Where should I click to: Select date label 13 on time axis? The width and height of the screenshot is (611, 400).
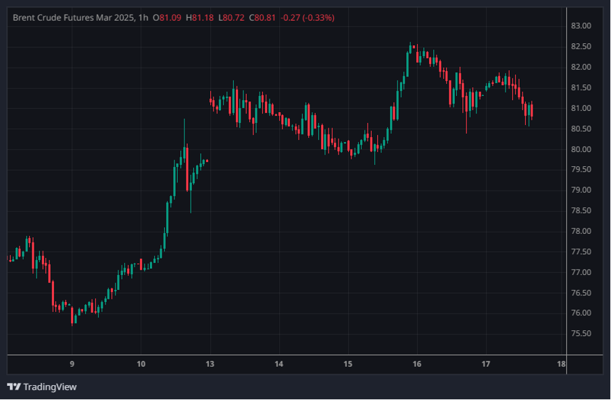[210, 364]
